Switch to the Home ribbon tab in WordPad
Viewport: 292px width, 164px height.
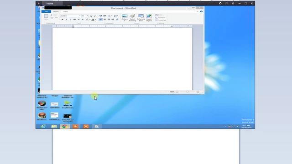tap(56, 12)
